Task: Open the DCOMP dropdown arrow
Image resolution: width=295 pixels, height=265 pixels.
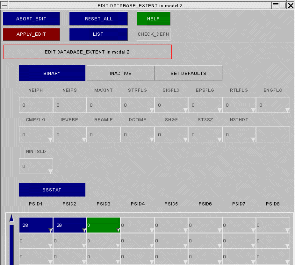Action: coord(152,139)
